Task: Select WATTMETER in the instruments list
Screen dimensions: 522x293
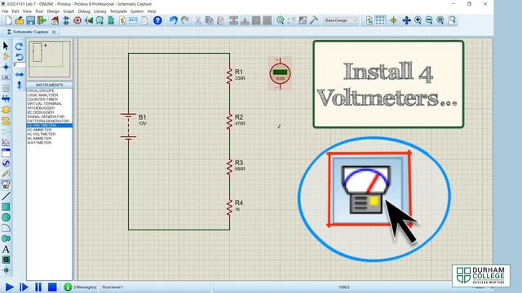Action: pyautogui.click(x=49, y=142)
